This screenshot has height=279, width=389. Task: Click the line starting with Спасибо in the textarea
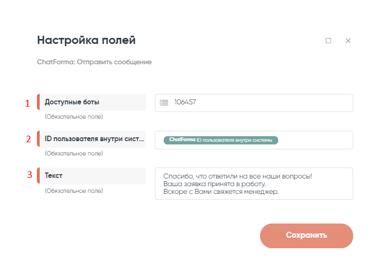point(237,176)
